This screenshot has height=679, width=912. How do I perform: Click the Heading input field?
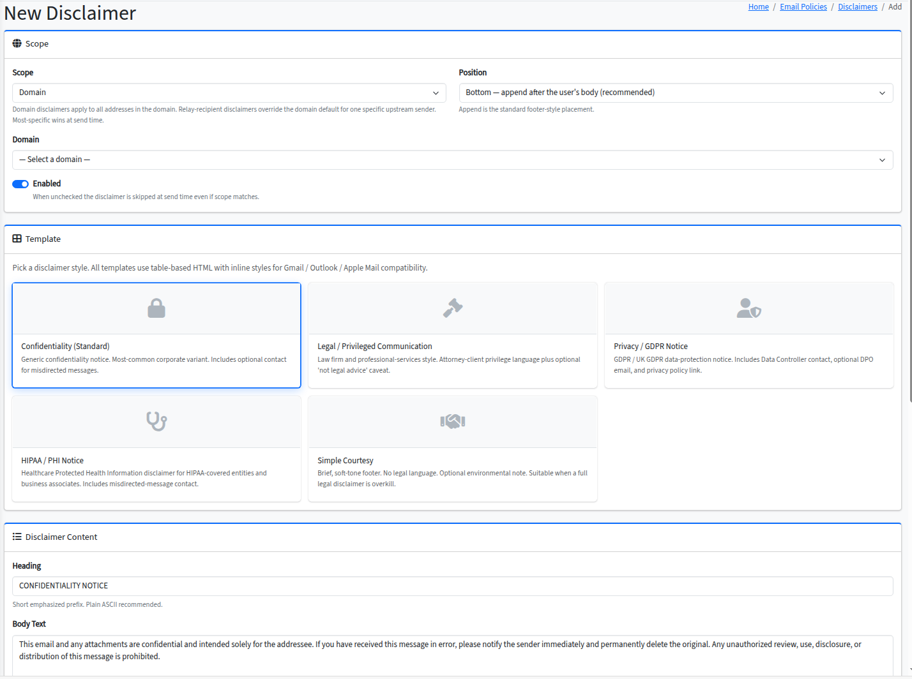(453, 586)
